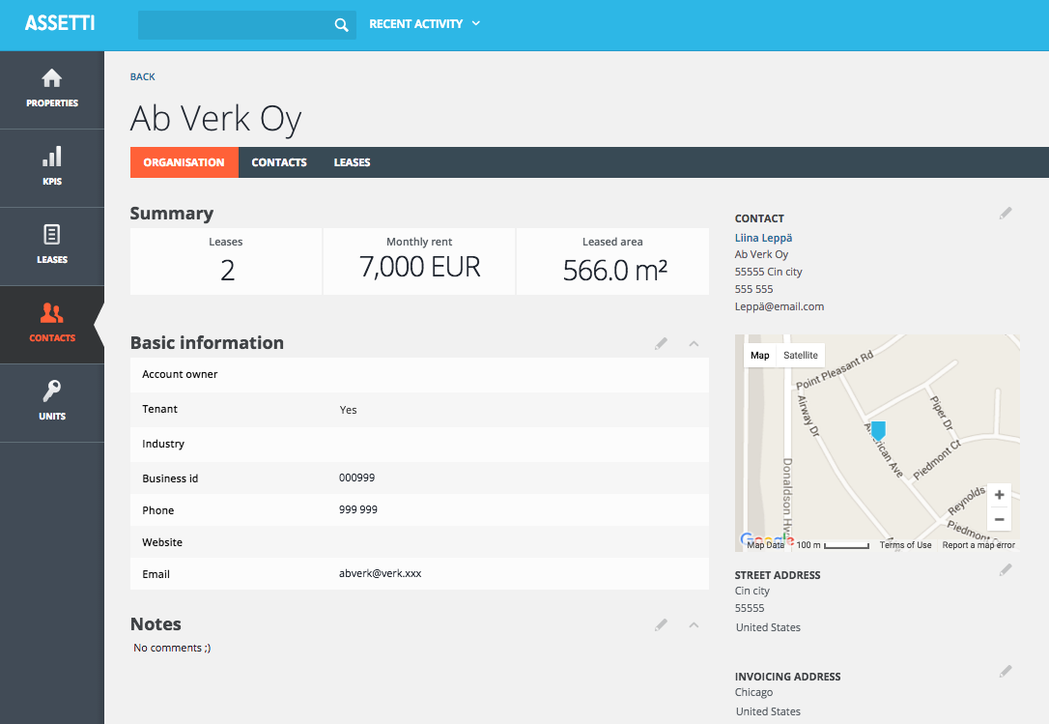Click the Summary heading

point(172,213)
